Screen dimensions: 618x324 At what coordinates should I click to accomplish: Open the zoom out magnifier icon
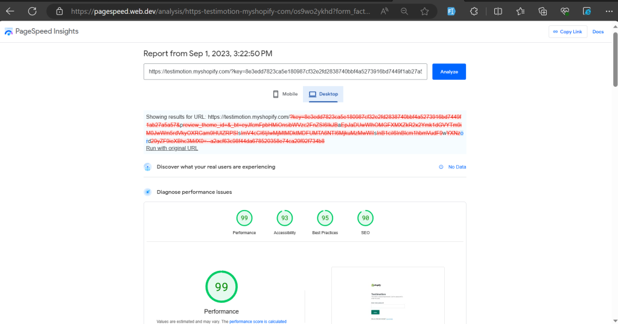click(x=404, y=11)
